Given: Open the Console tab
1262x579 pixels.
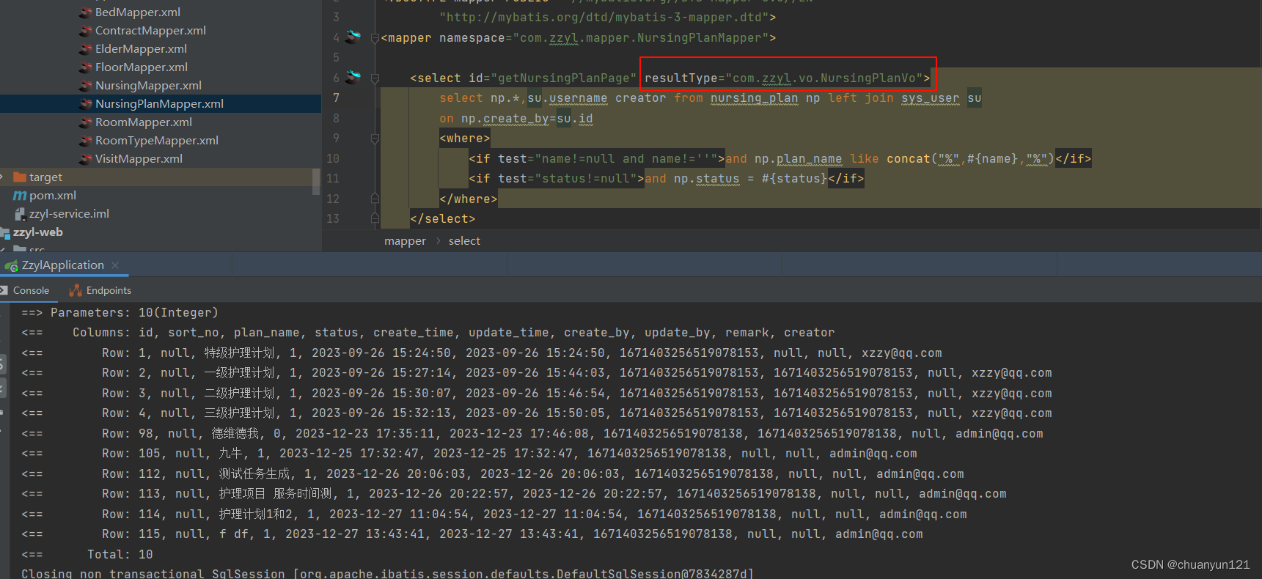Looking at the screenshot, I should click(31, 291).
